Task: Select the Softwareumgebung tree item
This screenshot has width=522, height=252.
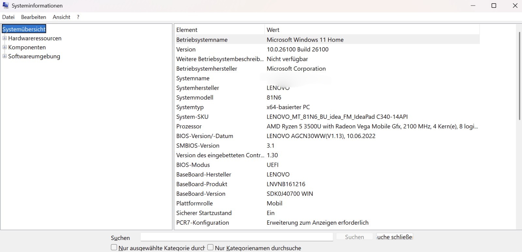Action: [x=34, y=56]
